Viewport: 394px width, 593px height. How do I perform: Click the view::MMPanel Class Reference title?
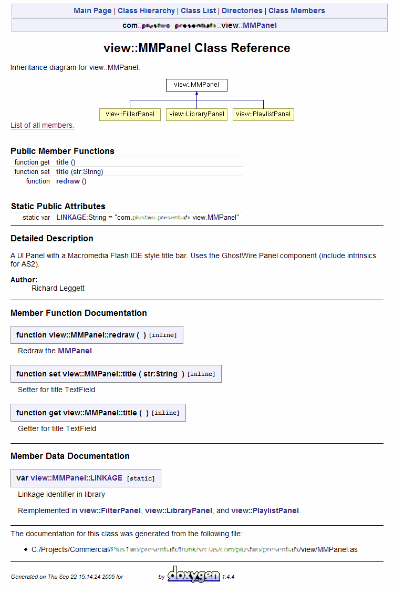[x=197, y=48]
